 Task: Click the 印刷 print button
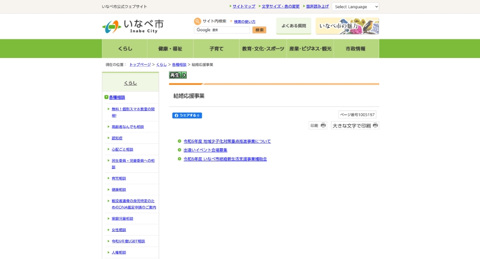click(x=318, y=125)
